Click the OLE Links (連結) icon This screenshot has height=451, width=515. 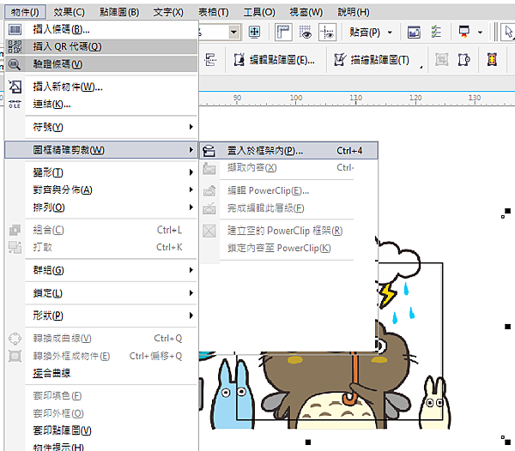click(x=15, y=105)
